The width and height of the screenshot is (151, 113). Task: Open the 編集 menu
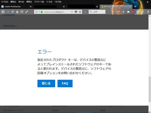pos(13,2)
